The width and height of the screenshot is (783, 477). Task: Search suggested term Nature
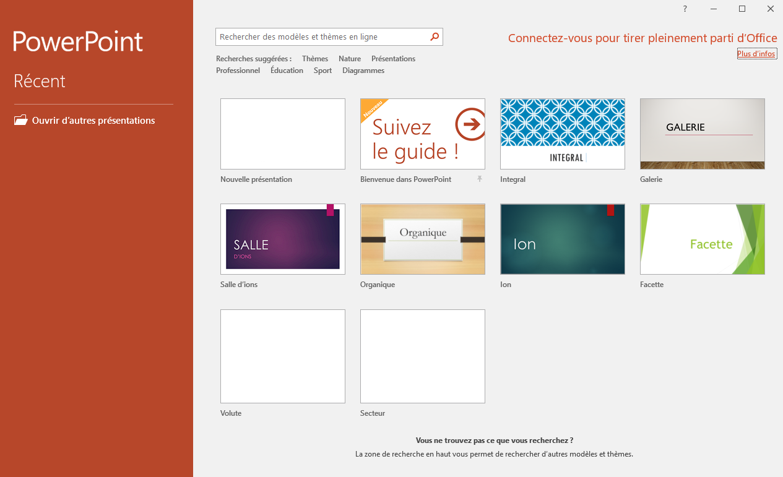350,59
